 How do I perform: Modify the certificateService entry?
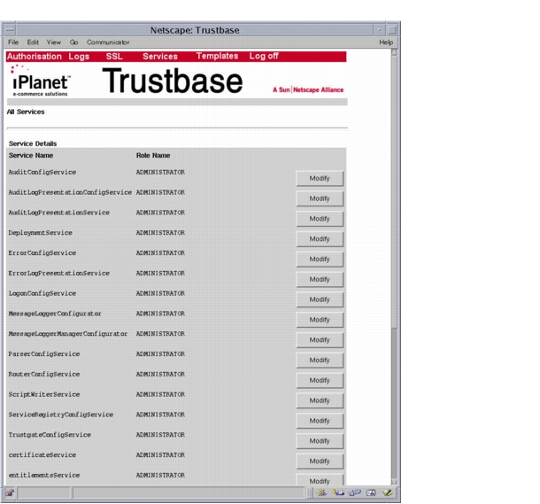pyautogui.click(x=320, y=461)
